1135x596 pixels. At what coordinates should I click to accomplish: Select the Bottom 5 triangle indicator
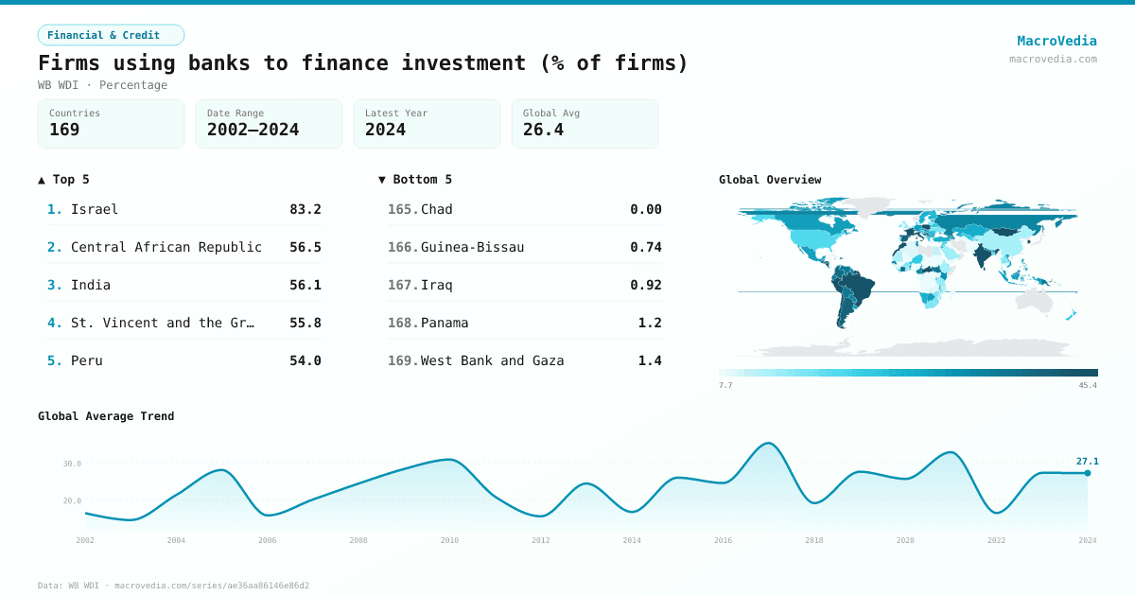382,179
